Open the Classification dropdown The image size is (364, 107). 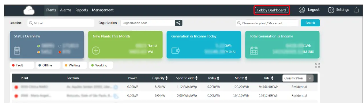tap(298, 78)
